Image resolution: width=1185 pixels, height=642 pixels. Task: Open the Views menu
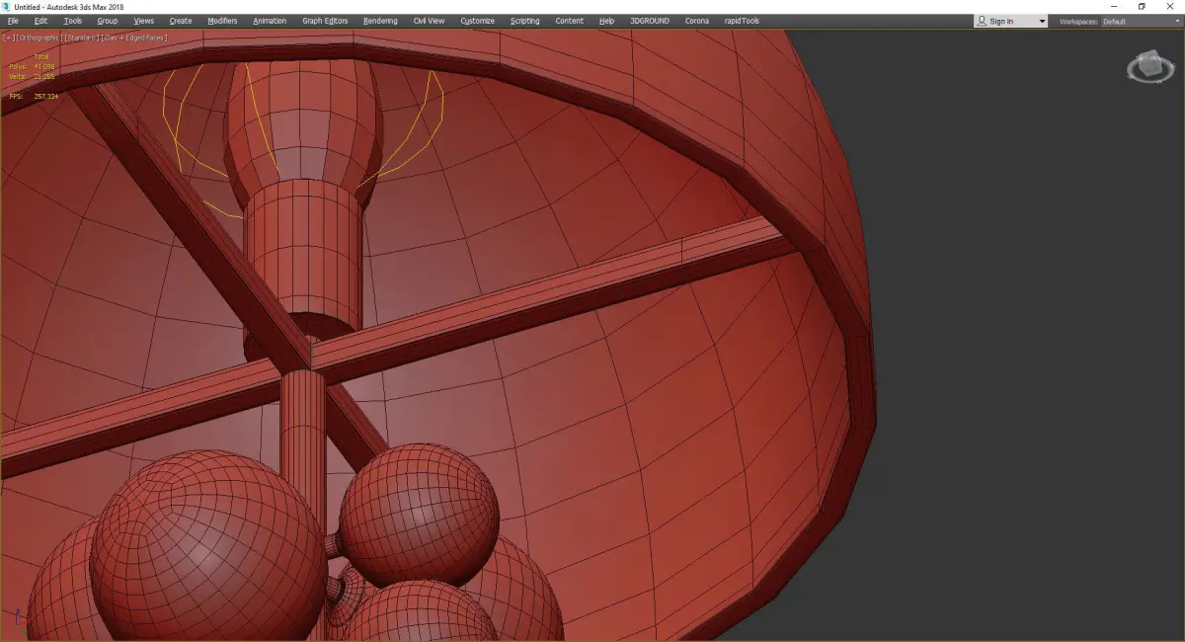coord(143,21)
